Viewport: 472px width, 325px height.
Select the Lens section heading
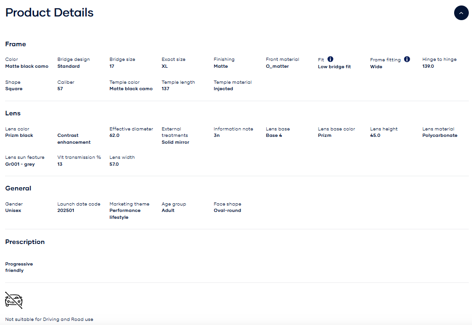[x=13, y=114]
